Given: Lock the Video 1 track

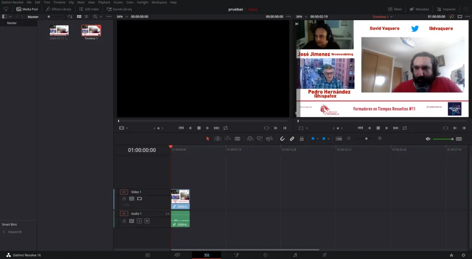Looking at the screenshot, I should point(124,199).
